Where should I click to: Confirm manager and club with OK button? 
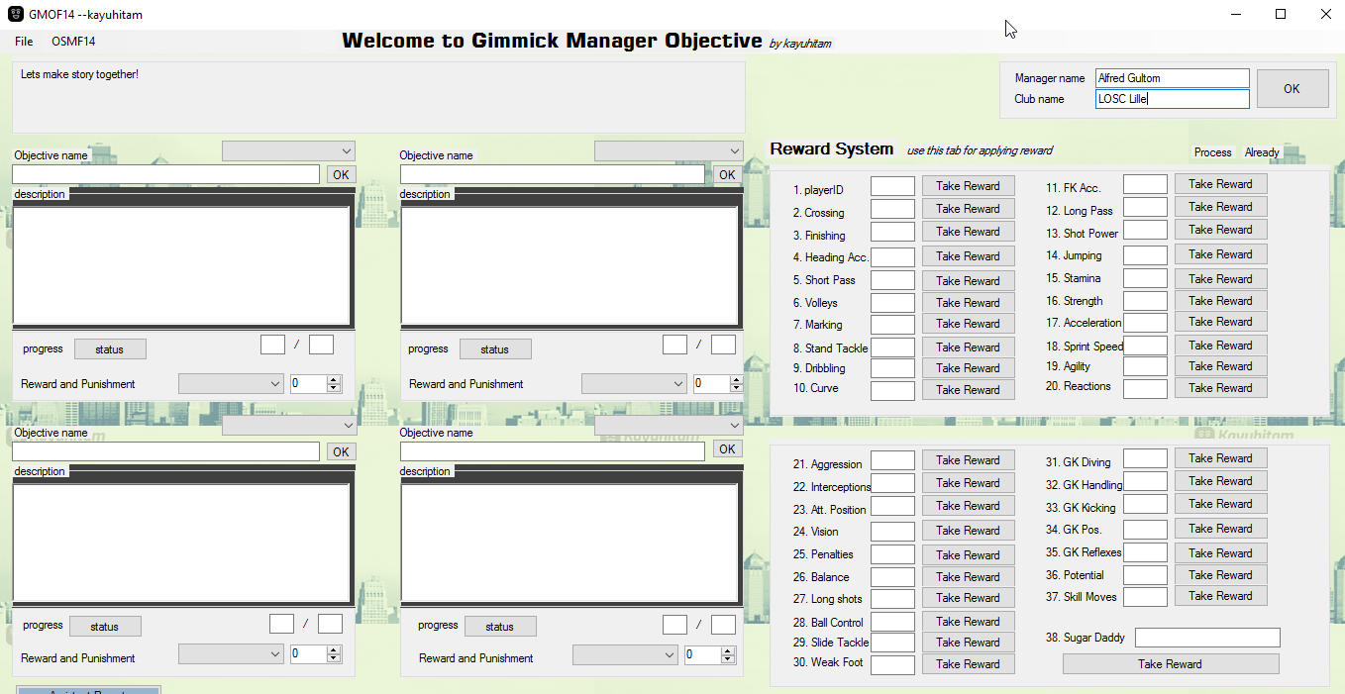click(1292, 88)
